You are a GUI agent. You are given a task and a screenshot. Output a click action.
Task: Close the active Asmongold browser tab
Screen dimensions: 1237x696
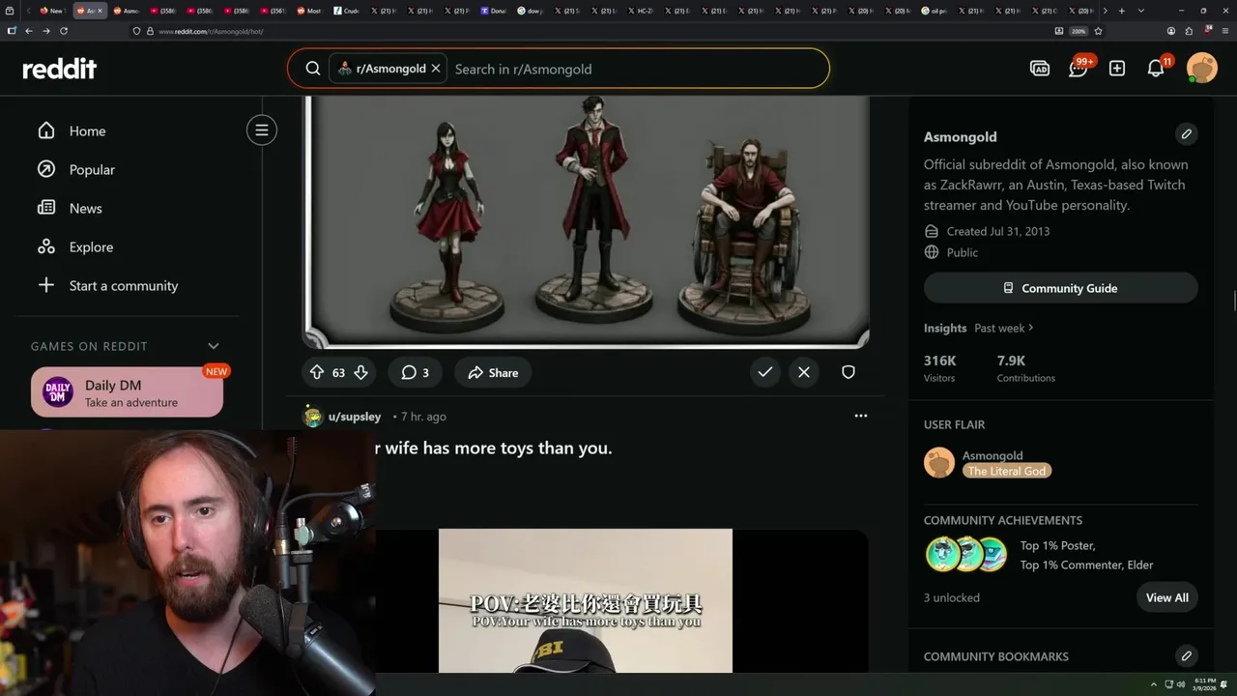pos(100,11)
